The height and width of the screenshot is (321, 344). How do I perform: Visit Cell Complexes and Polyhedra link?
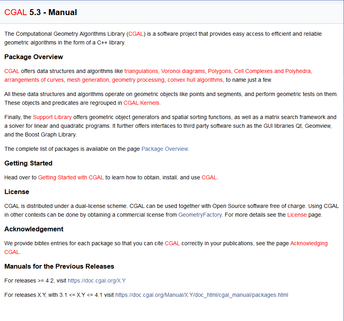click(x=272, y=71)
